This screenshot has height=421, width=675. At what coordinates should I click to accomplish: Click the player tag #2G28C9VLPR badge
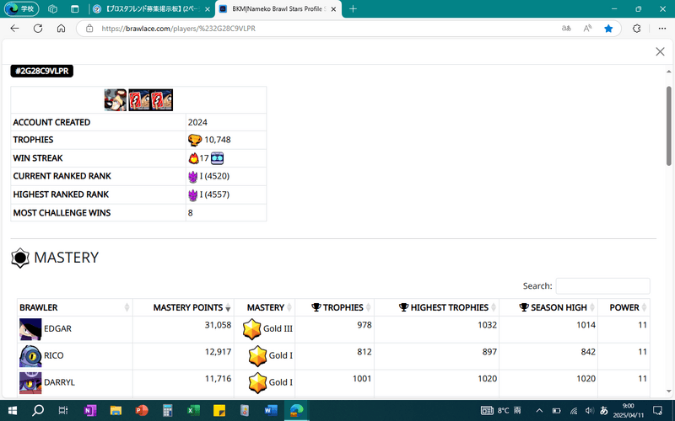tap(41, 71)
